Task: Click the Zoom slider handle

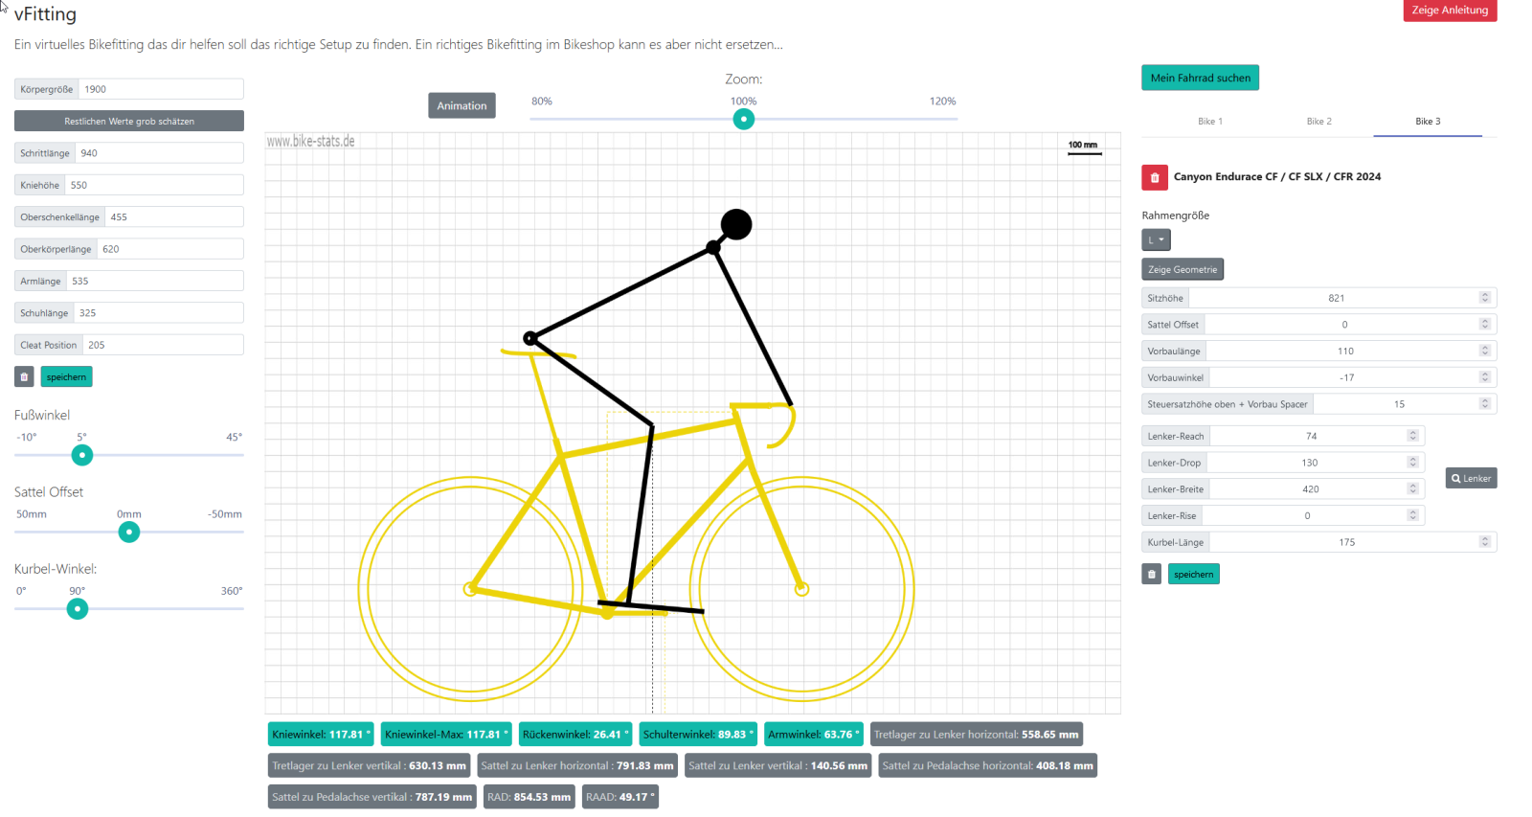Action: (744, 120)
